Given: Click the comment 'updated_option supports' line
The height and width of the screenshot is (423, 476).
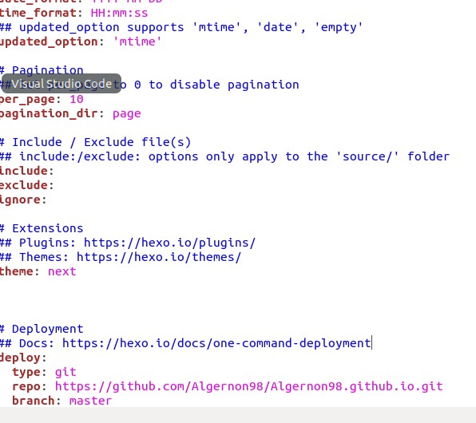Looking at the screenshot, I should tap(181, 27).
